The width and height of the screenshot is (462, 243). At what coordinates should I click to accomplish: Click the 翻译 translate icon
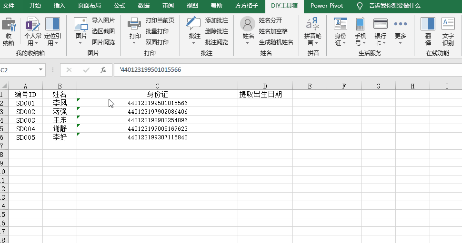pos(428,24)
